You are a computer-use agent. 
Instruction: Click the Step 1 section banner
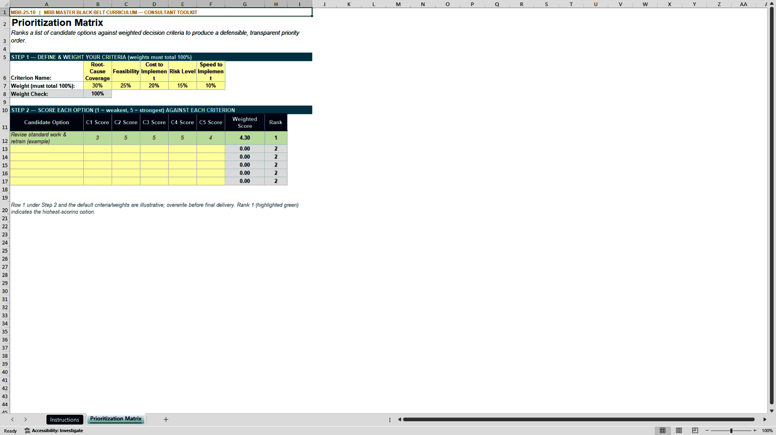point(161,57)
